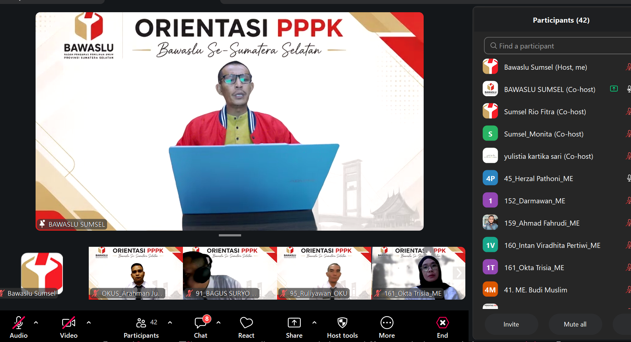631x342 pixels.
Task: Click the chat unread badge showing 8
Action: (x=207, y=319)
